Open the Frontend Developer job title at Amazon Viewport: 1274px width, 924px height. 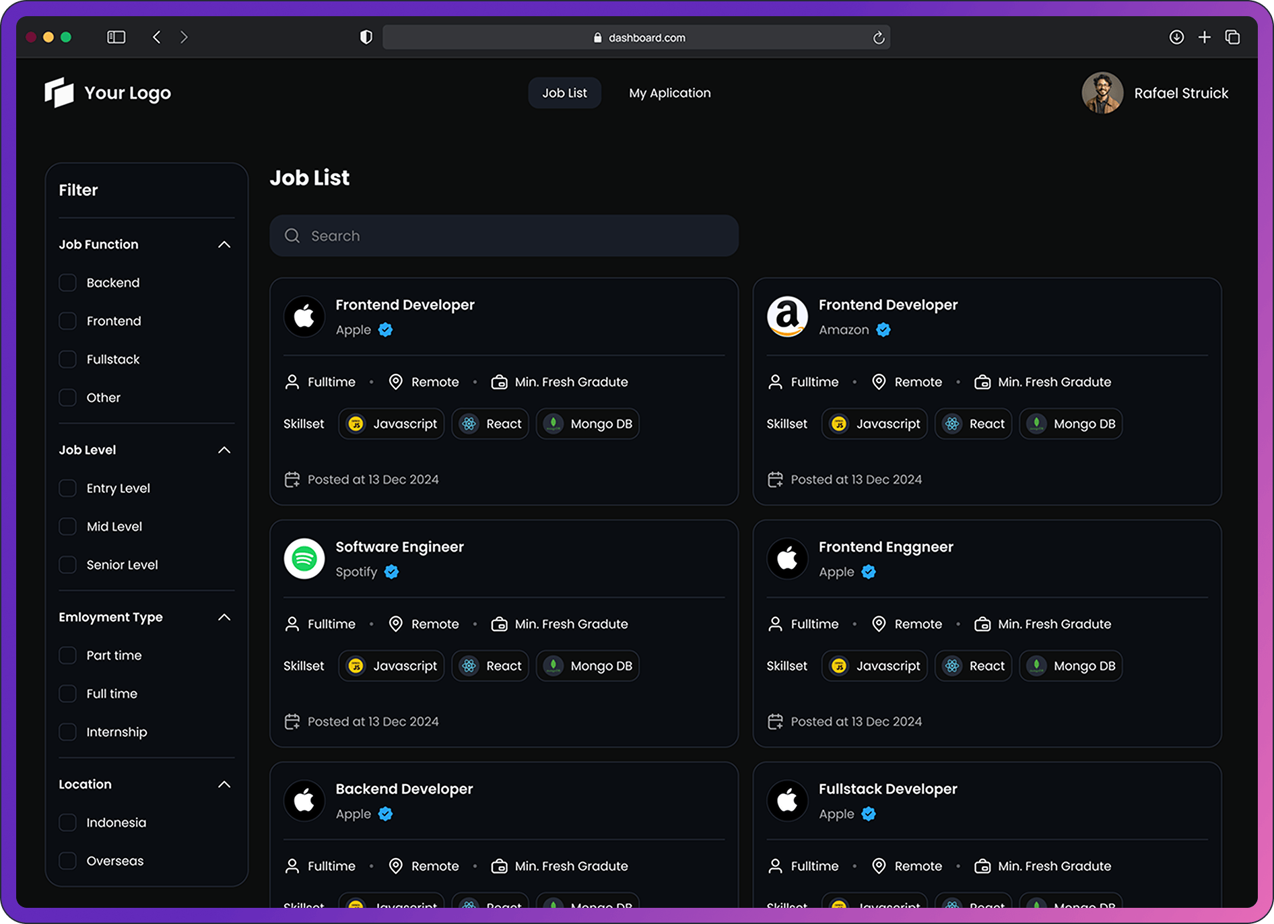click(888, 304)
